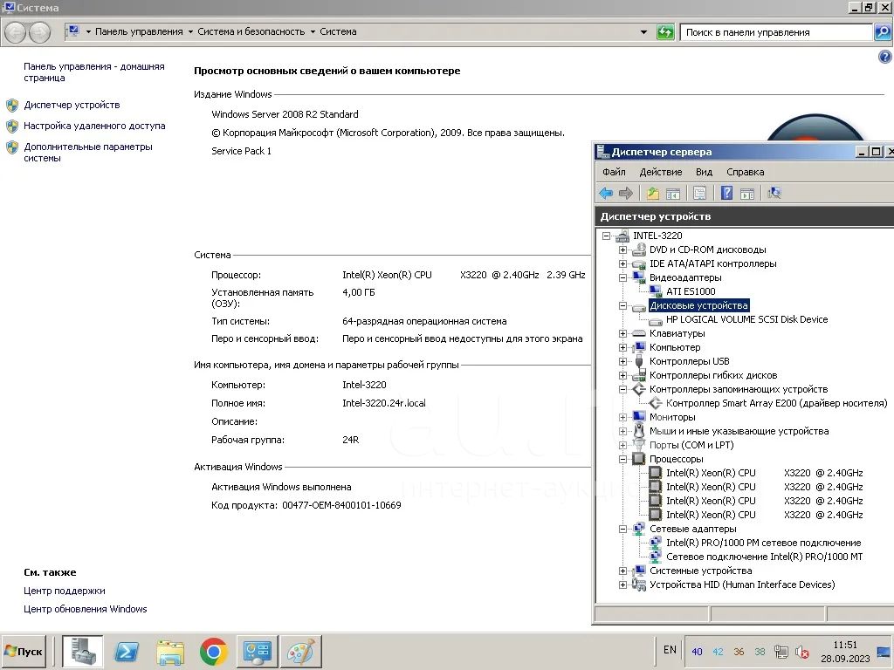This screenshot has height=670, width=894.
Task: Click the refresh button beside address bar
Action: 665,32
